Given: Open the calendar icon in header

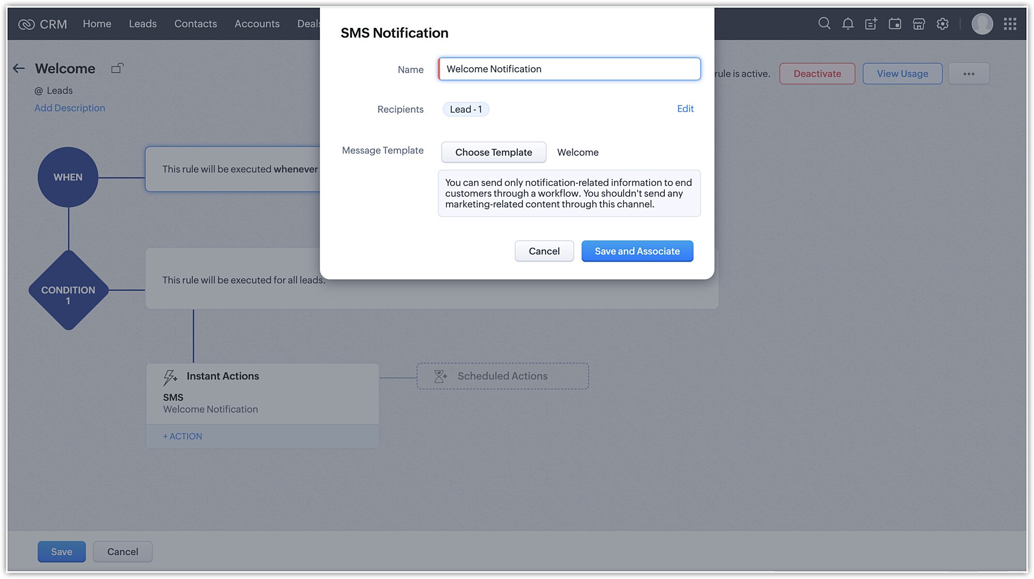Looking at the screenshot, I should [x=895, y=24].
